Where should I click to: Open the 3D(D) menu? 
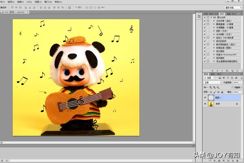point(29,2)
